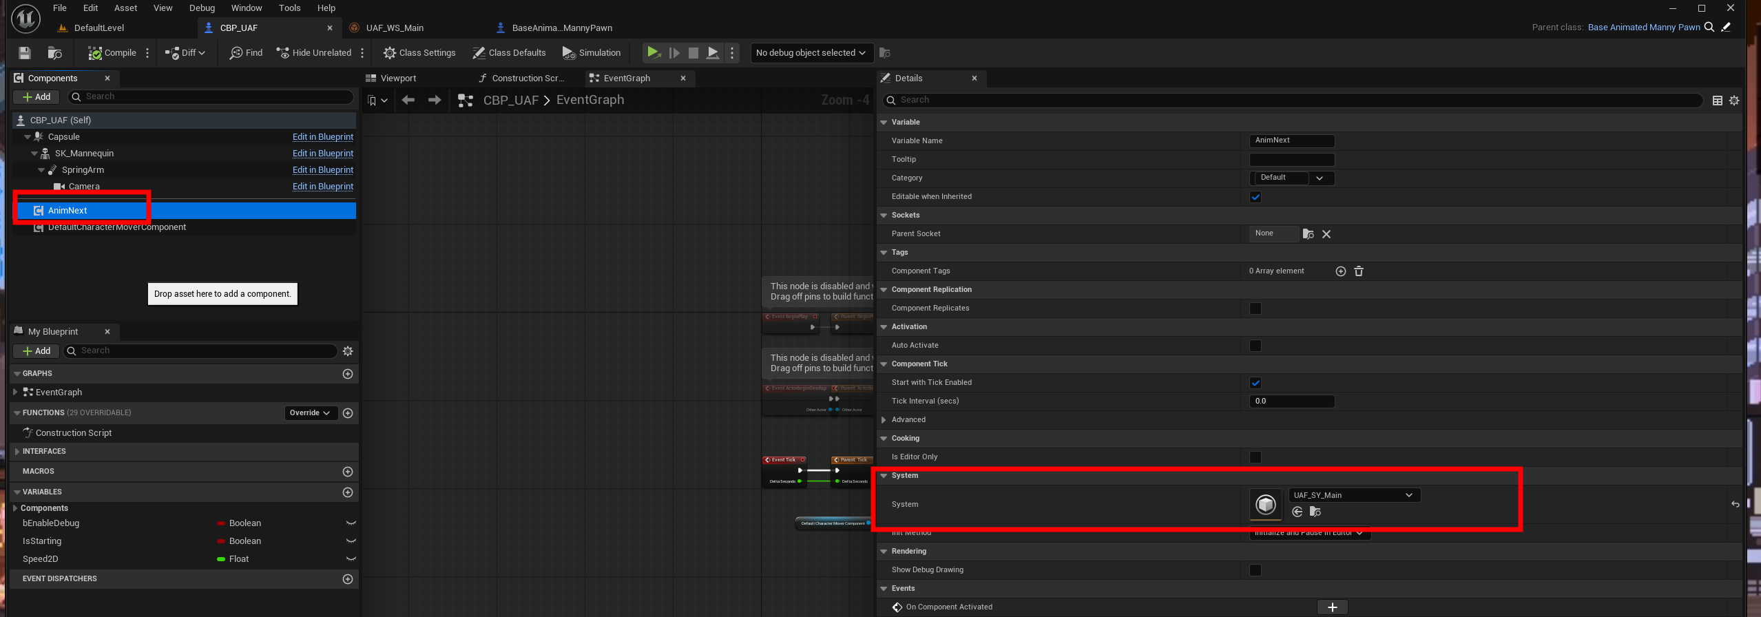Navigate forward in graph history
The image size is (1761, 617).
[x=435, y=101]
